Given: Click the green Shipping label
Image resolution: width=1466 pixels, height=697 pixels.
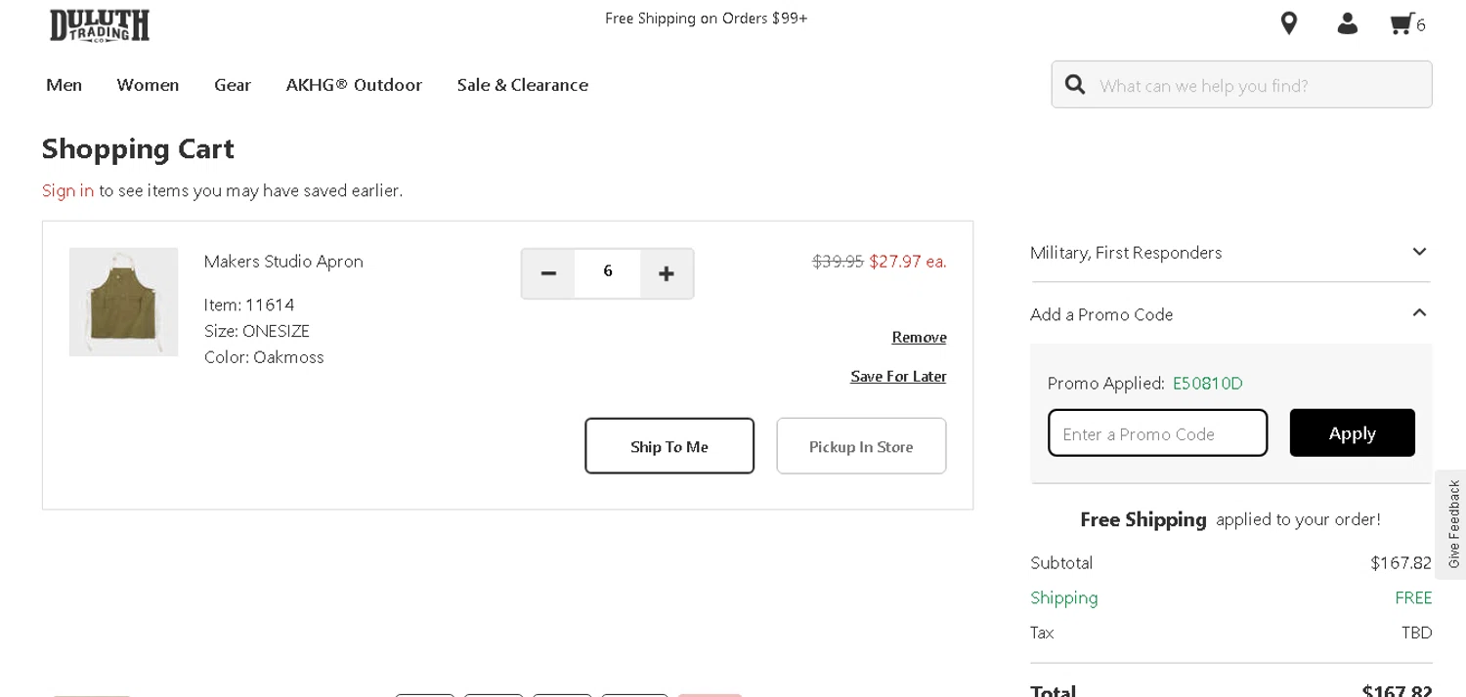Looking at the screenshot, I should coord(1064,598).
